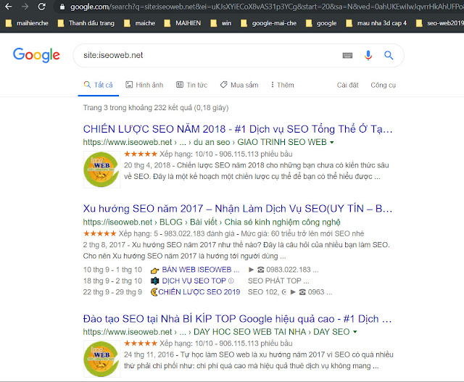464x382 pixels.
Task: Switch to the Hình ảnh tab
Action: pyautogui.click(x=144, y=85)
